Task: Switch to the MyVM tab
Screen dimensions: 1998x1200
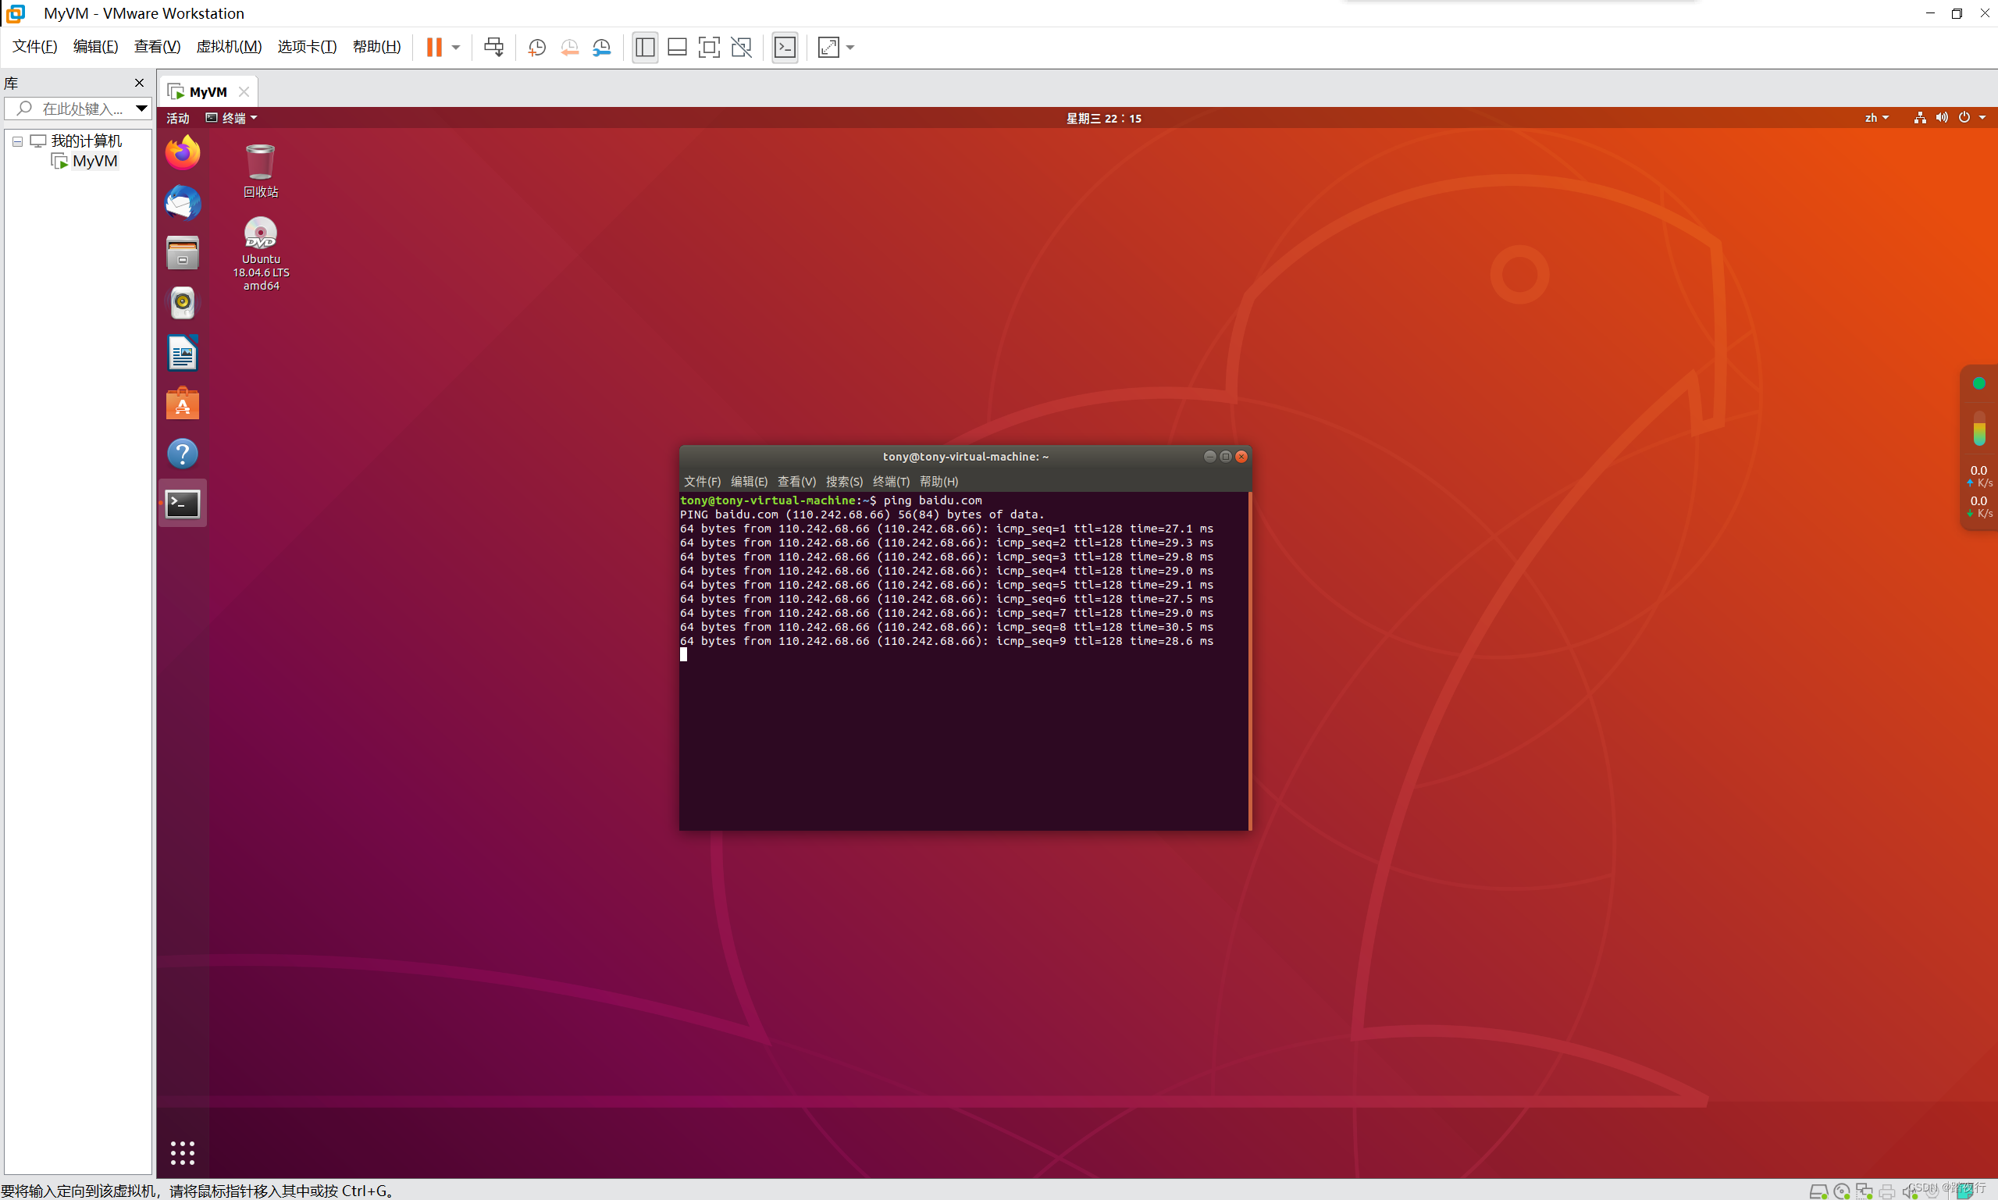Action: pos(208,91)
